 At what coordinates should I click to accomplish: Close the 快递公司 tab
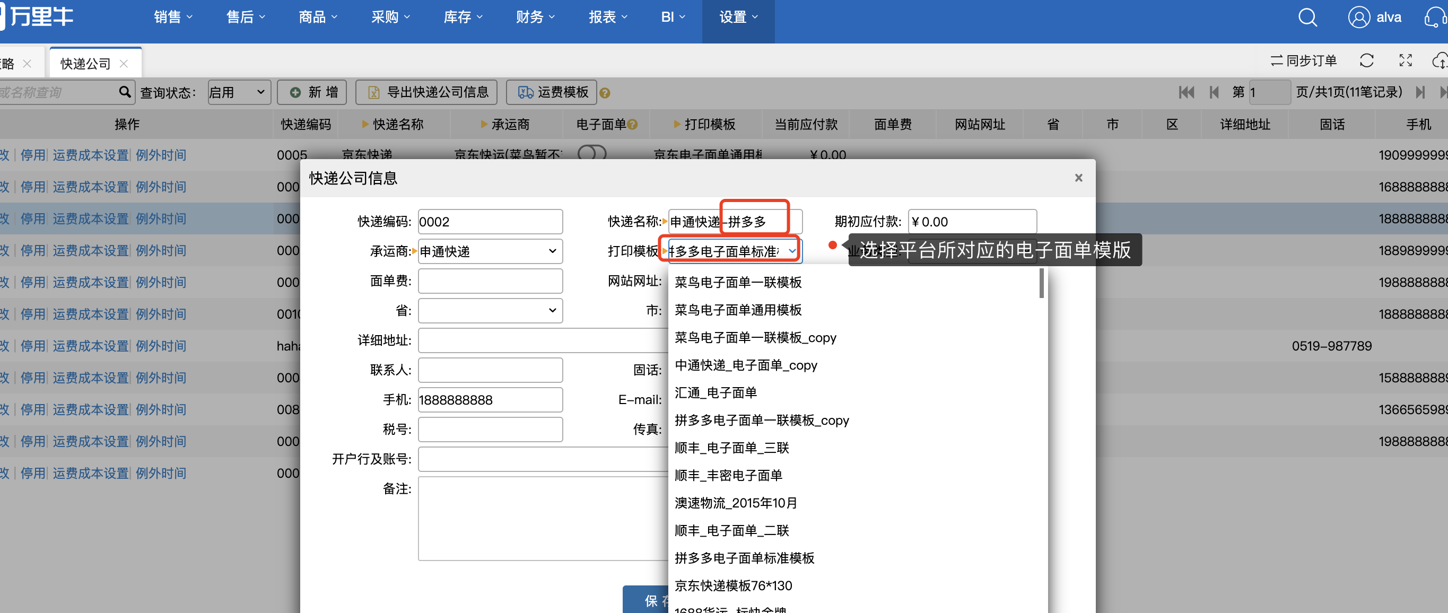tap(124, 64)
